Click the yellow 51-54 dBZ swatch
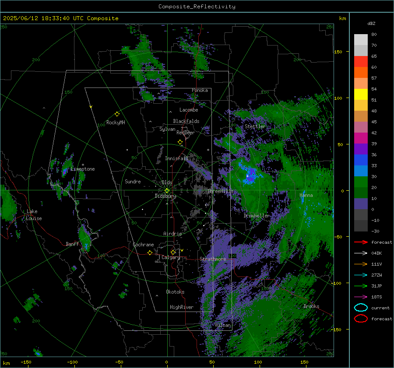Screen dimensions: 394x368 click(x=361, y=94)
